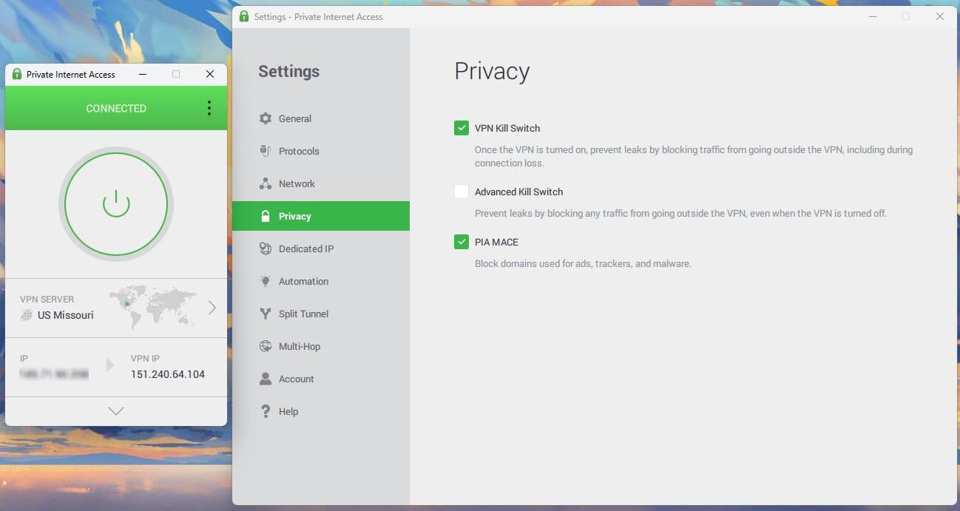Screen dimensions: 960x511
Task: Select the Privacy settings tab
Action: 321,216
